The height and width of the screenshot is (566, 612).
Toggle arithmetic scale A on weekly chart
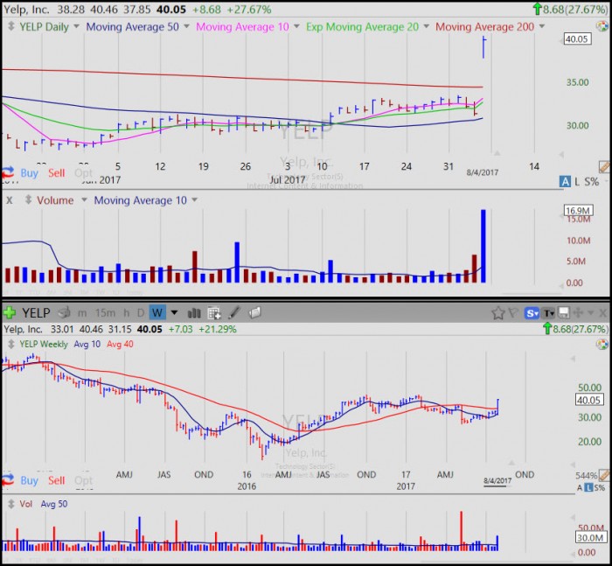coord(580,487)
